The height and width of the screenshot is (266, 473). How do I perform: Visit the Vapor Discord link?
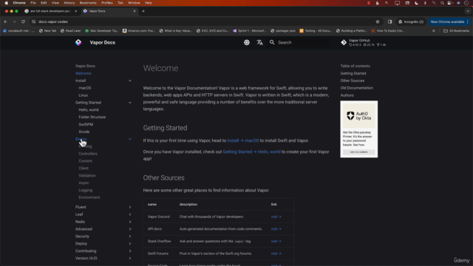coord(276,216)
